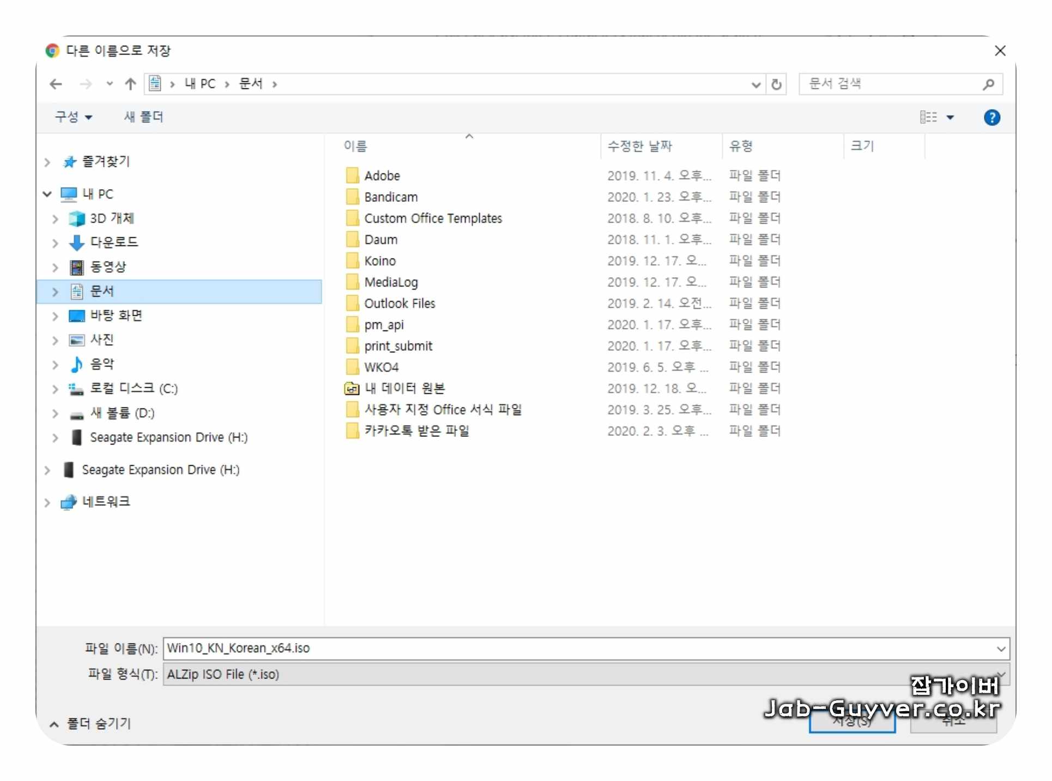1052x781 pixels.
Task: Open address bar path history dropdown
Action: (755, 85)
